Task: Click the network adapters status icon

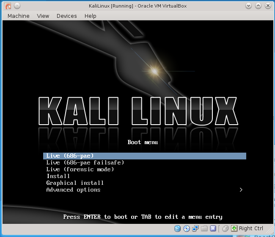Action: coord(195,229)
